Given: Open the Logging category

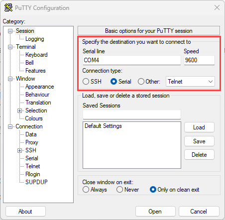Looking at the screenshot, I should click(35, 39).
